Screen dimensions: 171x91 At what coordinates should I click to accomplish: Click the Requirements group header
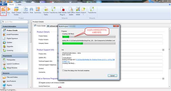15,56
